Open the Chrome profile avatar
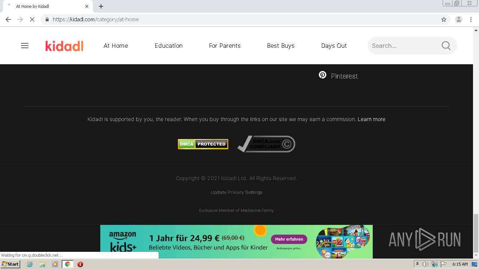 click(459, 19)
